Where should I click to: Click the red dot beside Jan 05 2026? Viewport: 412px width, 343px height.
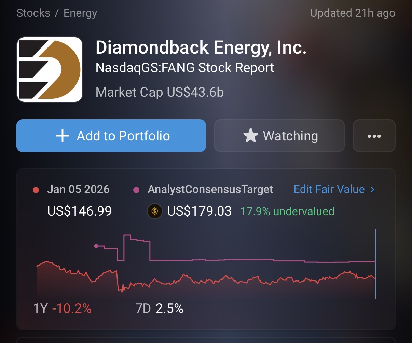pyautogui.click(x=36, y=190)
